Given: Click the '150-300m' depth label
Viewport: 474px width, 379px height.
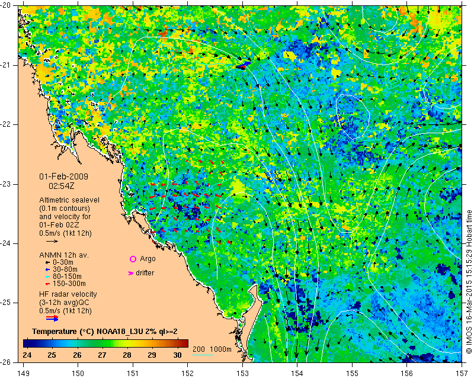Looking at the screenshot, I should click(69, 284).
